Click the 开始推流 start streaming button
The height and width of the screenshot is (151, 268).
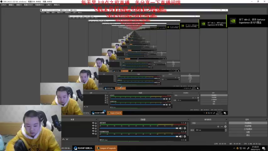(x=248, y=123)
